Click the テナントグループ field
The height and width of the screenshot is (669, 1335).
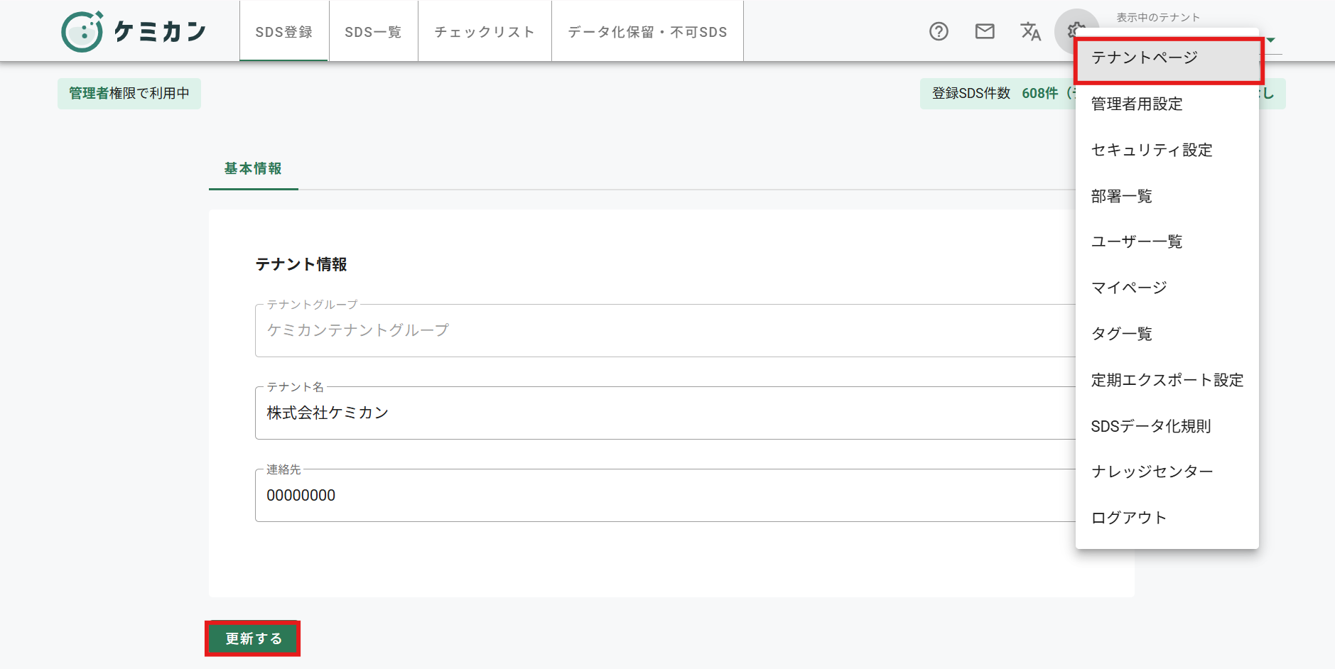[665, 330]
